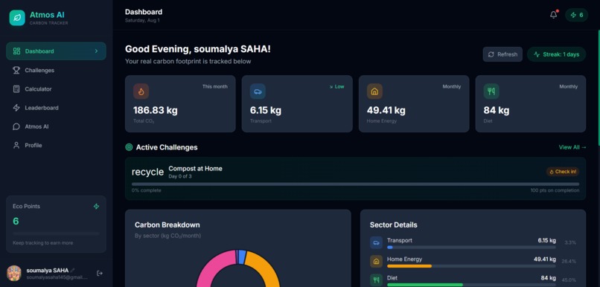
Task: Click the Eco Points lightning icon
Action: click(97, 207)
